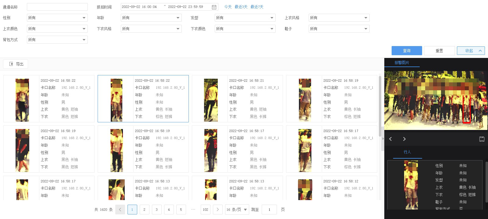Screen dimensions: 488x219
Task: Switch to the 报警图片 tab
Action: (402, 63)
